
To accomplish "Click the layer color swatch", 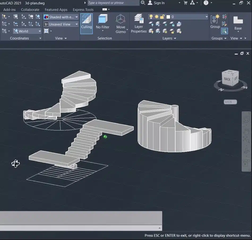I will (x=168, y=17).
